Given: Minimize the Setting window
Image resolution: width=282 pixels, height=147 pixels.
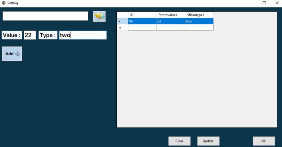Looking at the screenshot, I should [251, 3].
